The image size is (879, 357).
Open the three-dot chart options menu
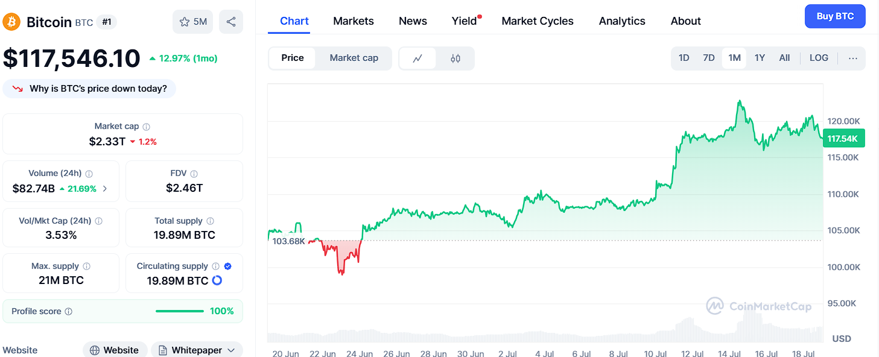click(x=852, y=58)
